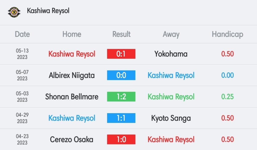257x150 pixels.
Task: Select the Result column header
Action: pyautogui.click(x=121, y=34)
